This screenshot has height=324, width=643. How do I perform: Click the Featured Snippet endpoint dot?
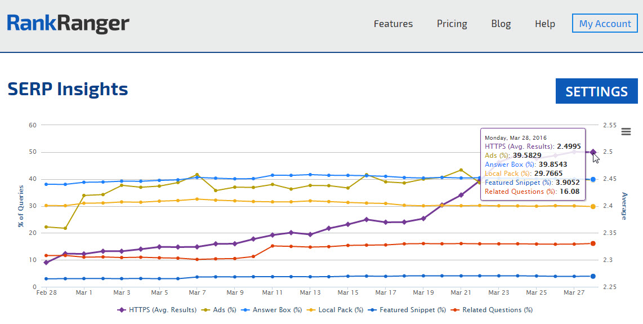pyautogui.click(x=593, y=276)
